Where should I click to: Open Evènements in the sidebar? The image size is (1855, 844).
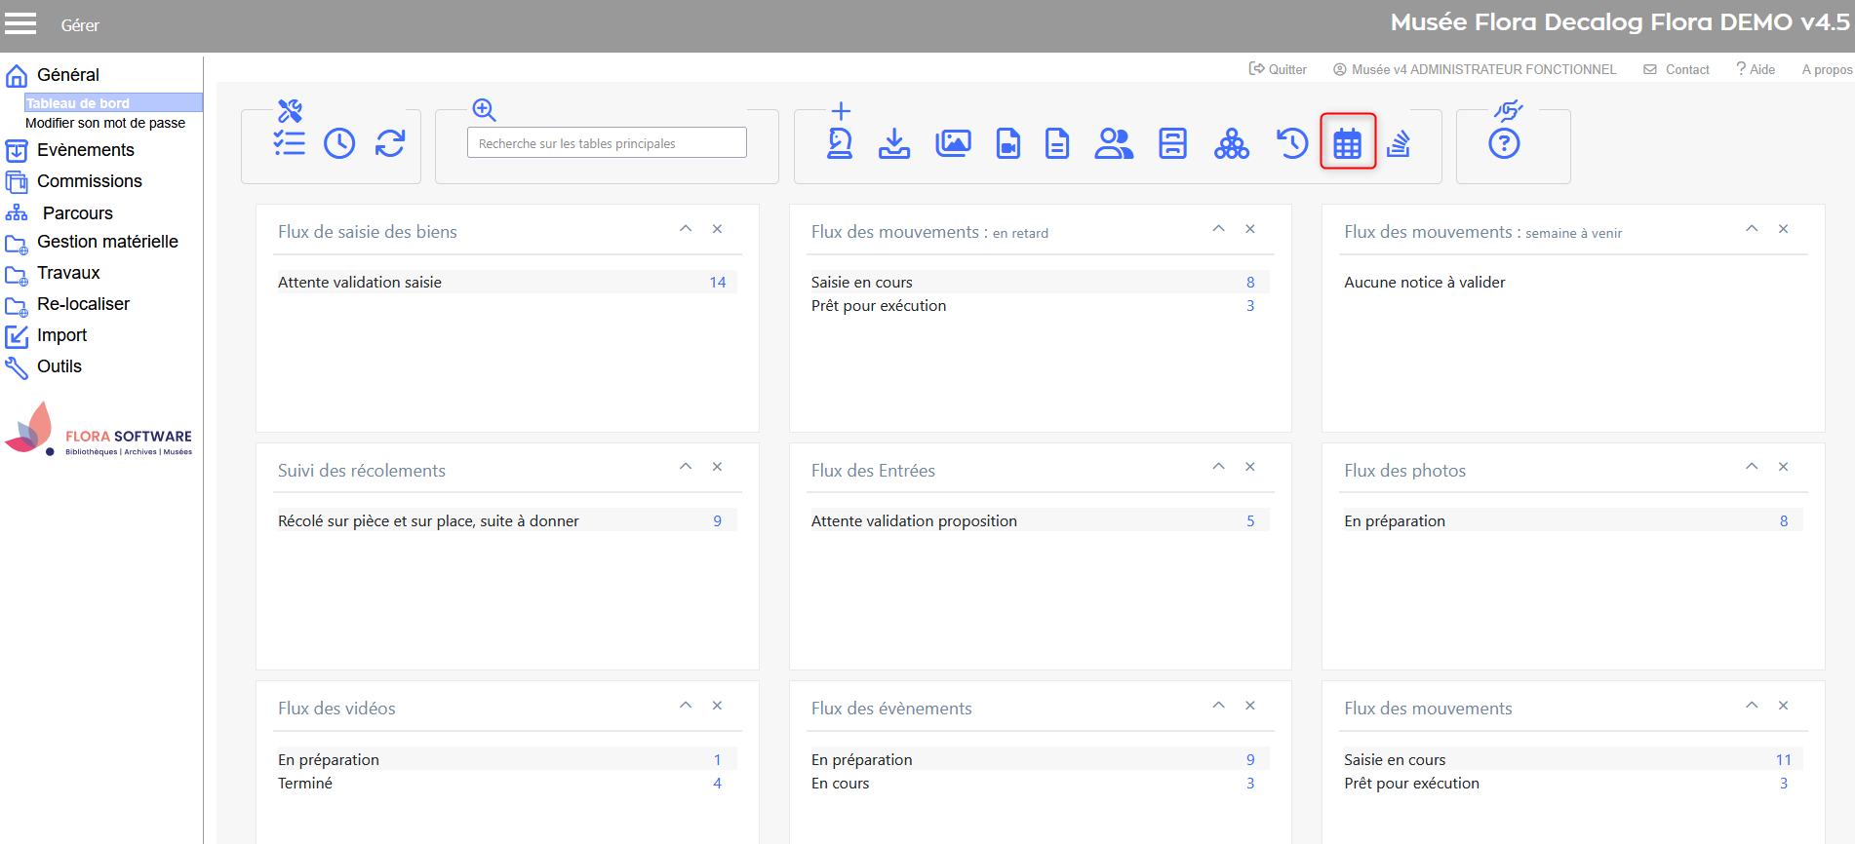point(85,150)
